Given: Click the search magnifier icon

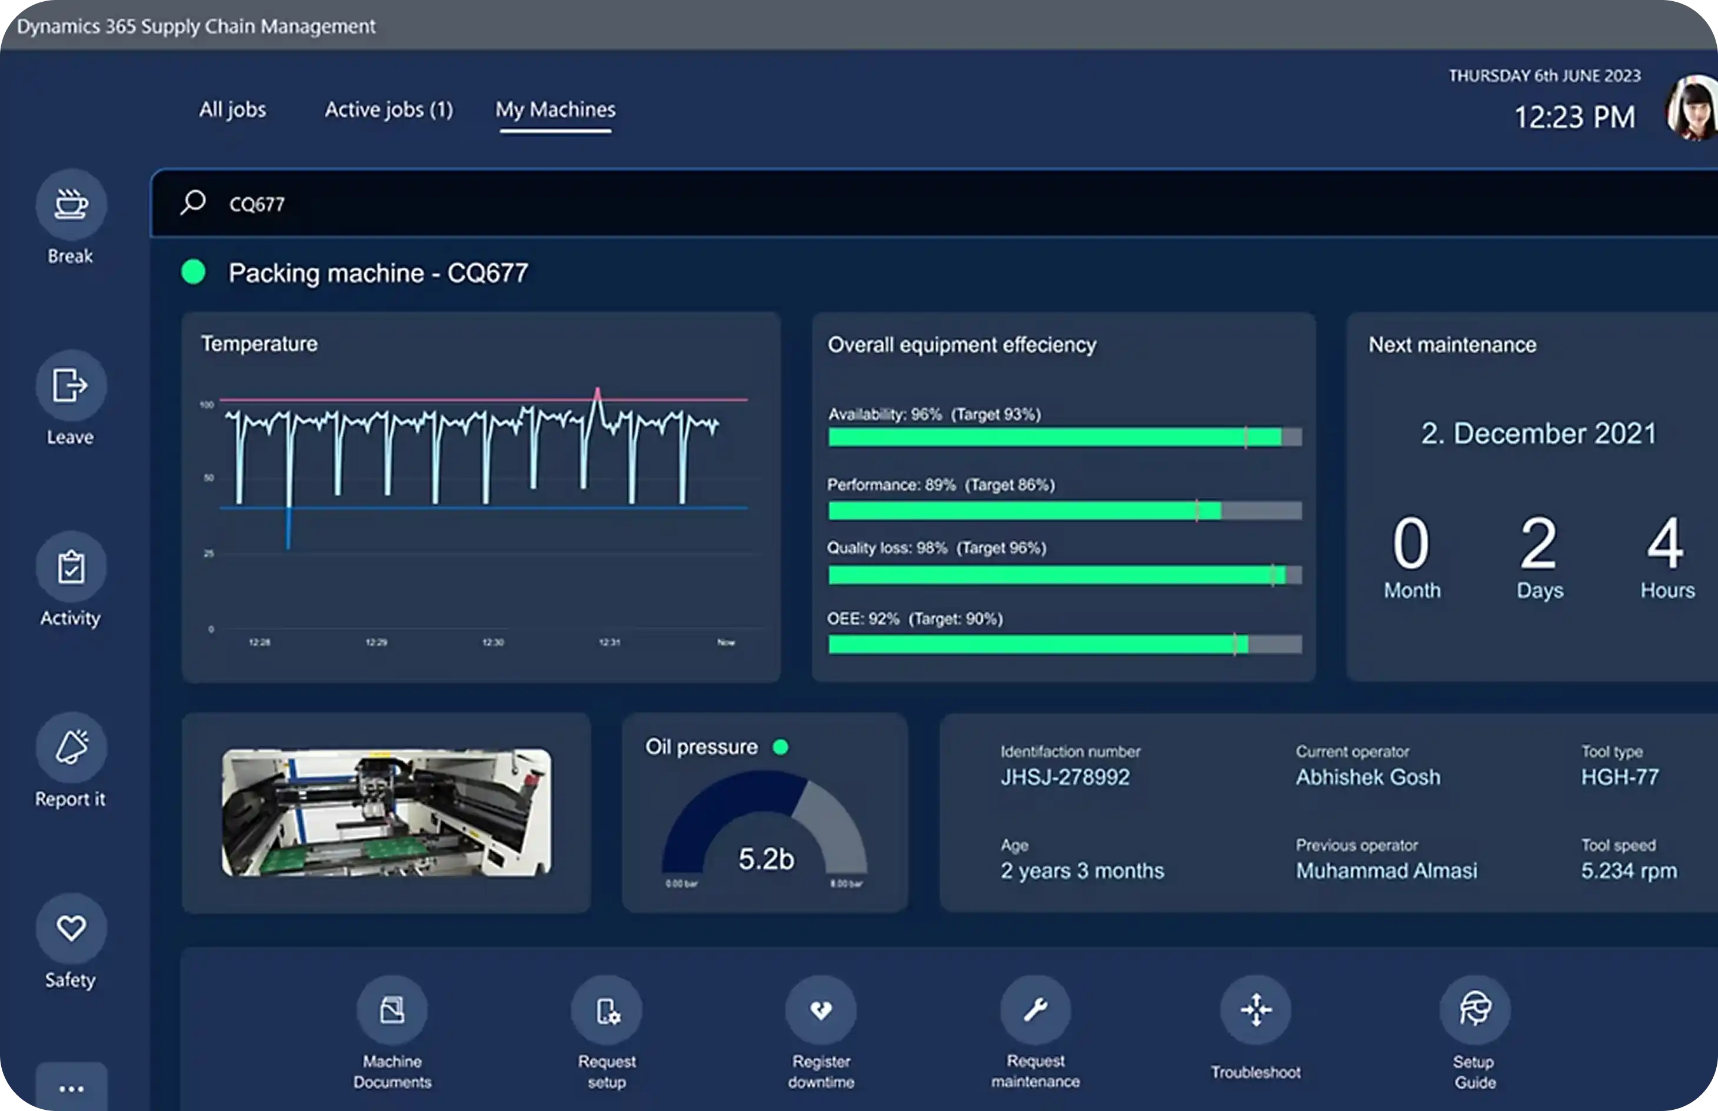Looking at the screenshot, I should click(194, 202).
